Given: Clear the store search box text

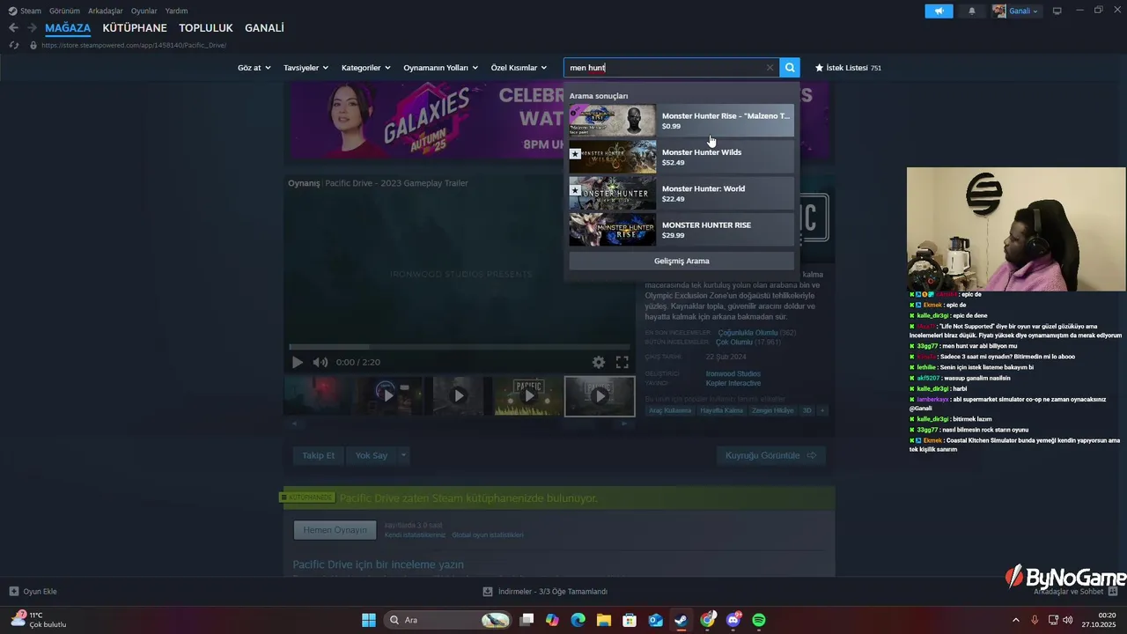Looking at the screenshot, I should [770, 68].
